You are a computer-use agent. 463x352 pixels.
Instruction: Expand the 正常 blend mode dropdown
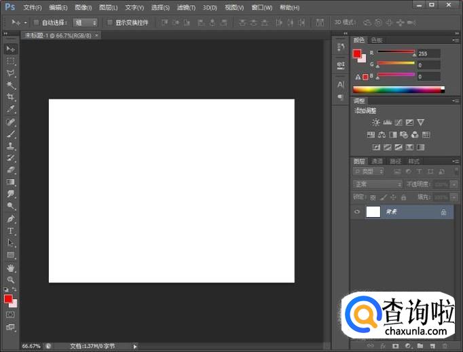point(378,184)
